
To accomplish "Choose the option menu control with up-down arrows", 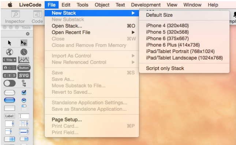I will 10,139.
